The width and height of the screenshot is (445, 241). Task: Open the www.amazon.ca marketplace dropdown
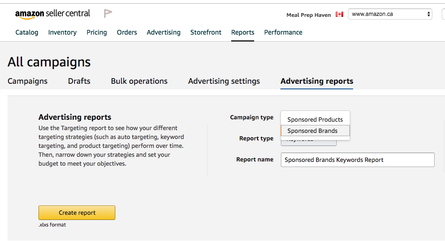point(390,14)
